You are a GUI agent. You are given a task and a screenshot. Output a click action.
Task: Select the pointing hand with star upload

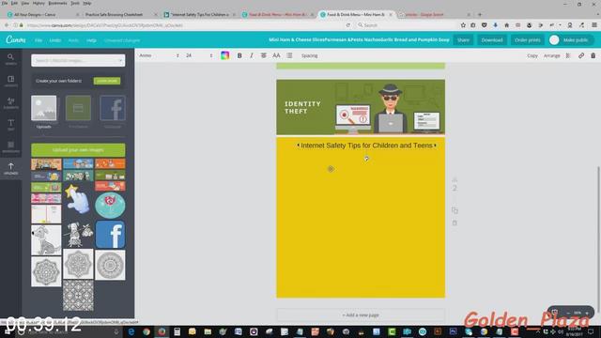pyautogui.click(x=78, y=199)
